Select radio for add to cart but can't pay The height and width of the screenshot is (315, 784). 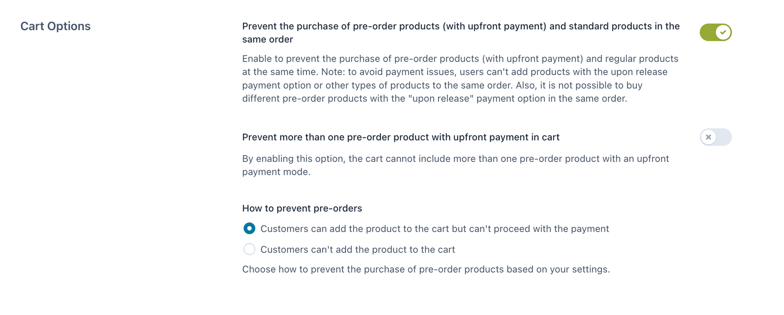(249, 228)
